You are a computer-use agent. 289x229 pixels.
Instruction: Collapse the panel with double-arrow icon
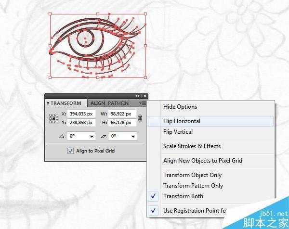pyautogui.click(x=137, y=96)
